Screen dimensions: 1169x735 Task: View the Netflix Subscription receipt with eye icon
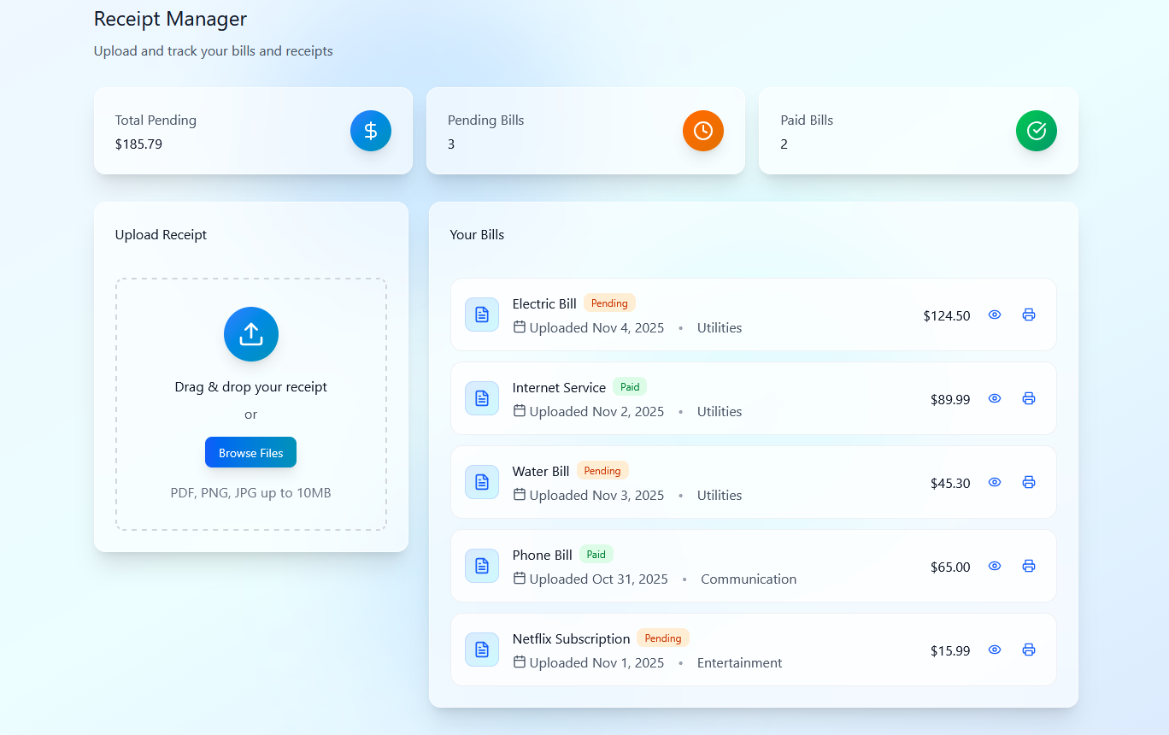[995, 650]
